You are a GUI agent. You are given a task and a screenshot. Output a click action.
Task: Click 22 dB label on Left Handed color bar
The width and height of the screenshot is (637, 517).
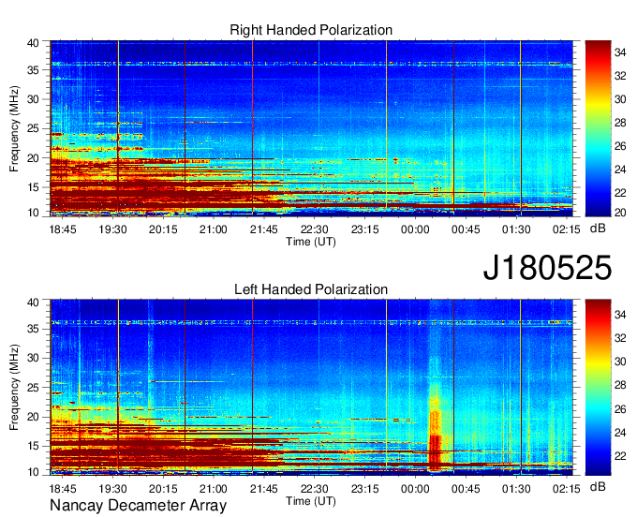[x=620, y=456]
